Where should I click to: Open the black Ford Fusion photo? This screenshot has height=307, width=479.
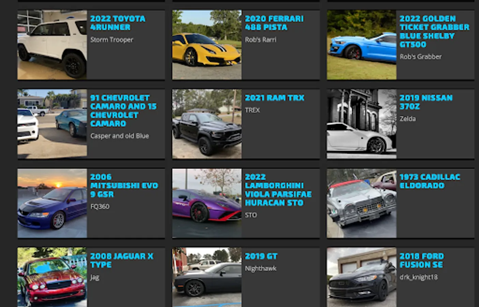tap(362, 277)
